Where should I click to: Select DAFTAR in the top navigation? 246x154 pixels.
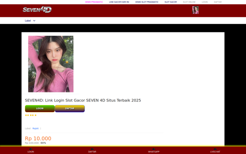(x=218, y=2)
